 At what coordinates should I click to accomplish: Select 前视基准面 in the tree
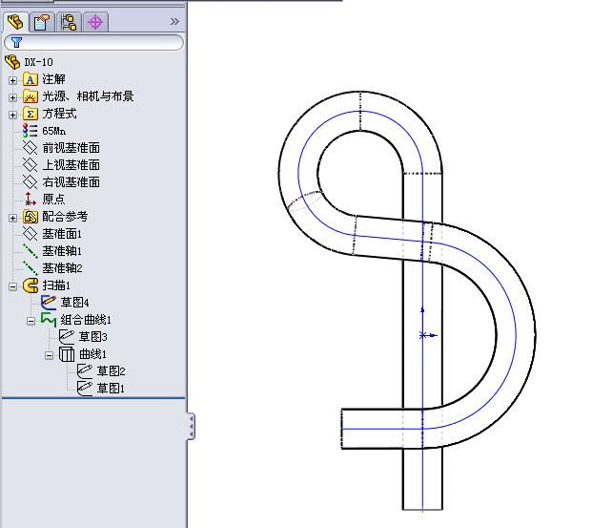coord(71,148)
